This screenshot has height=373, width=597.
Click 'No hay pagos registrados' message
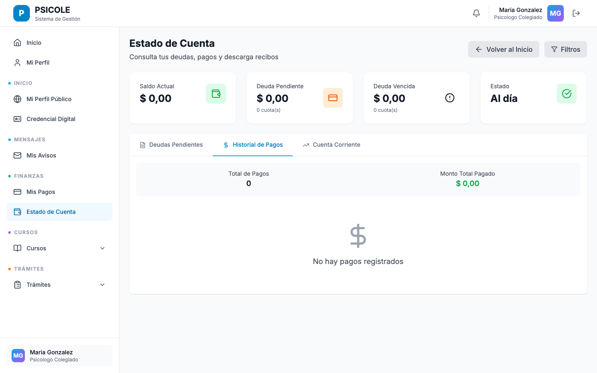tap(358, 262)
